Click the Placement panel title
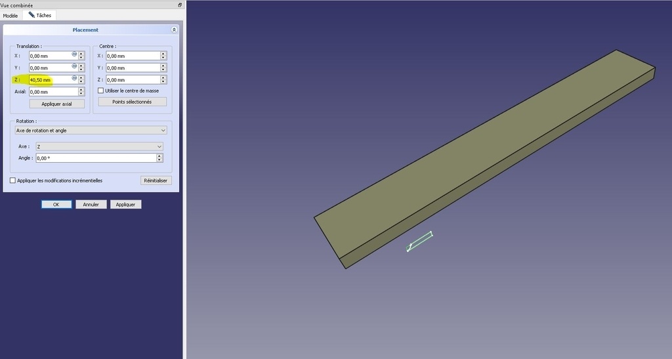The width and height of the screenshot is (672, 359). coord(85,30)
